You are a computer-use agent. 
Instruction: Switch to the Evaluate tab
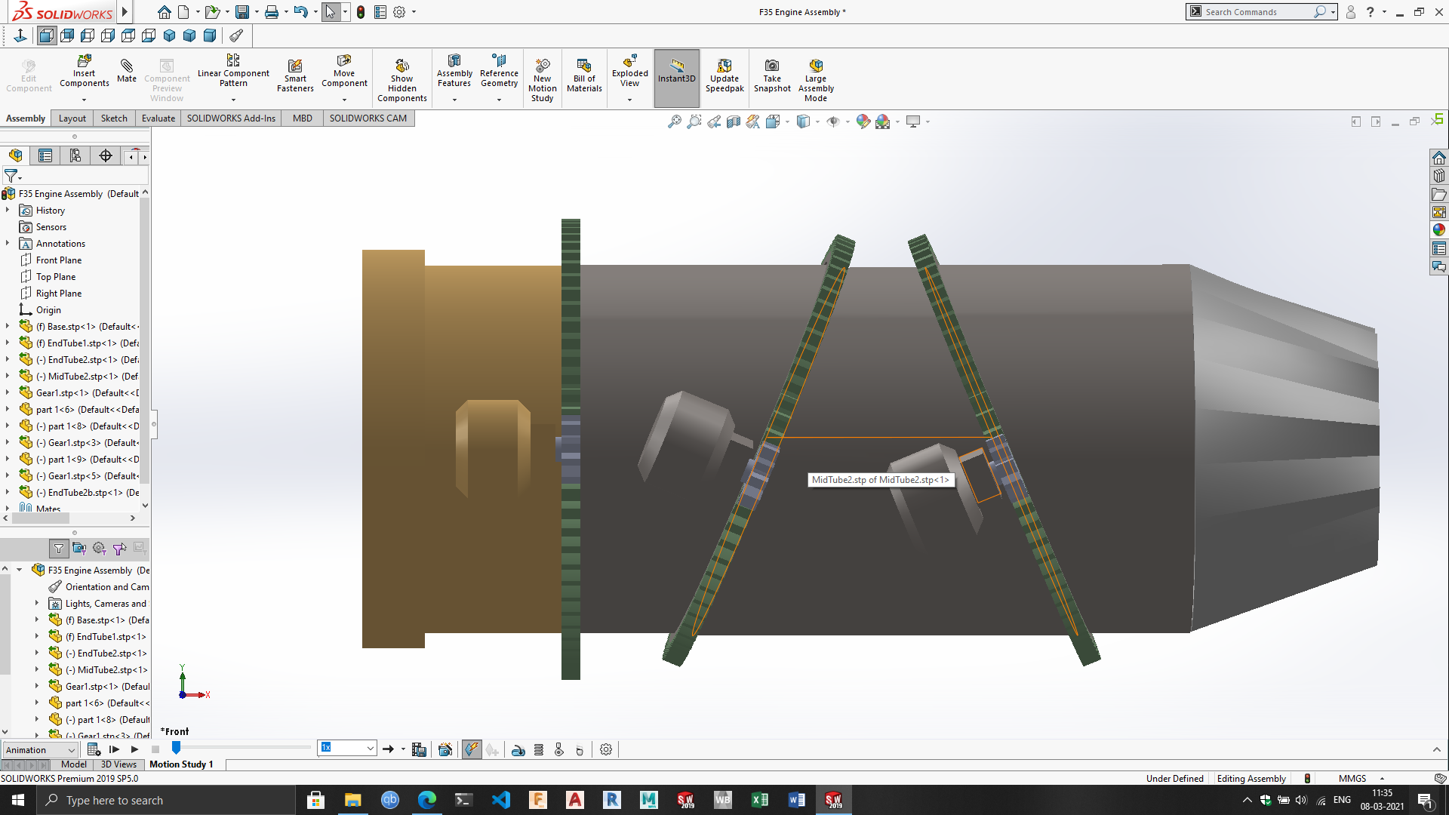(x=158, y=118)
